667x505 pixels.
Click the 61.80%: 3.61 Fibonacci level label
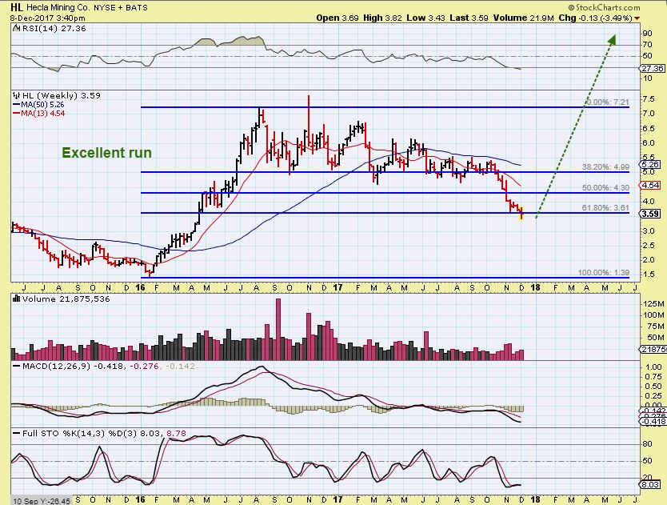[605, 208]
